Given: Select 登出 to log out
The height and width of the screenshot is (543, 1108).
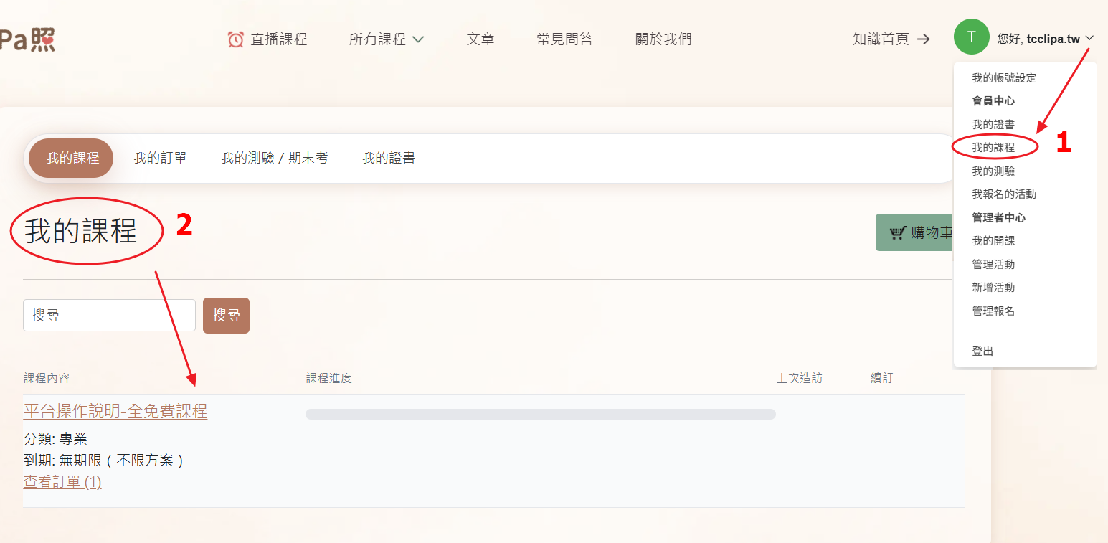Looking at the screenshot, I should [x=982, y=351].
